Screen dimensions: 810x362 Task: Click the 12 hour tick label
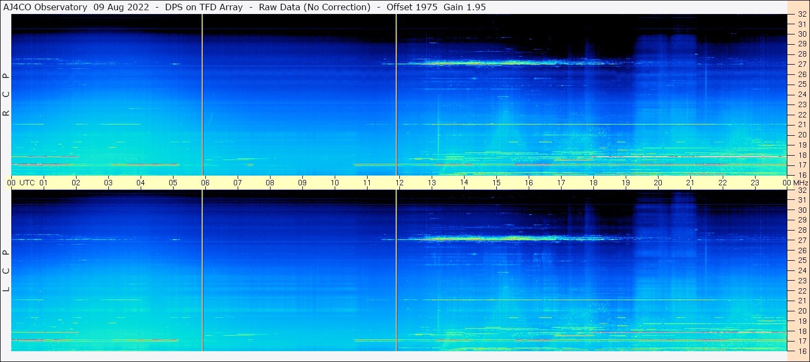coord(399,183)
